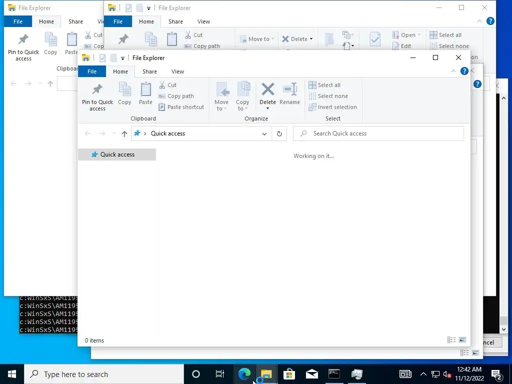Click Properties quick toolbar icon in front window
The width and height of the screenshot is (512, 384).
(102, 58)
